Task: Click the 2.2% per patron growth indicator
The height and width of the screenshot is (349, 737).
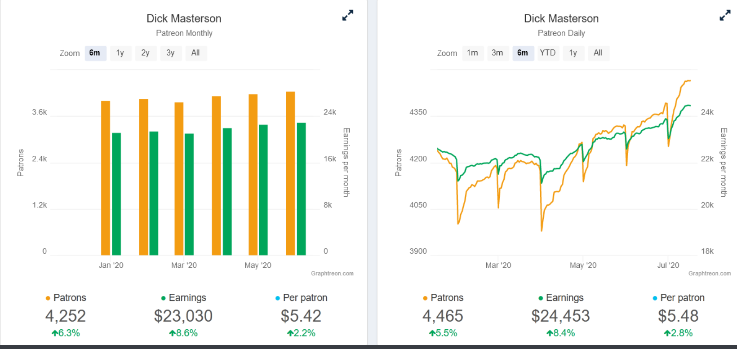Action: pos(301,333)
